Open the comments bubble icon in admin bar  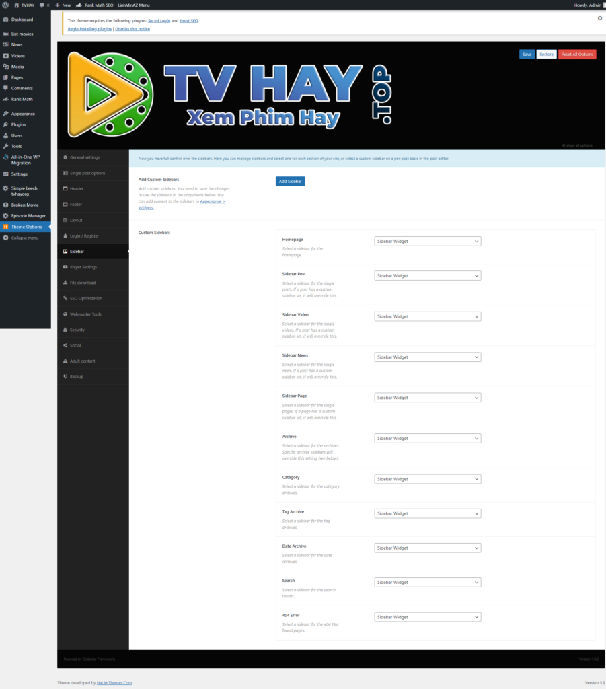tap(42, 5)
